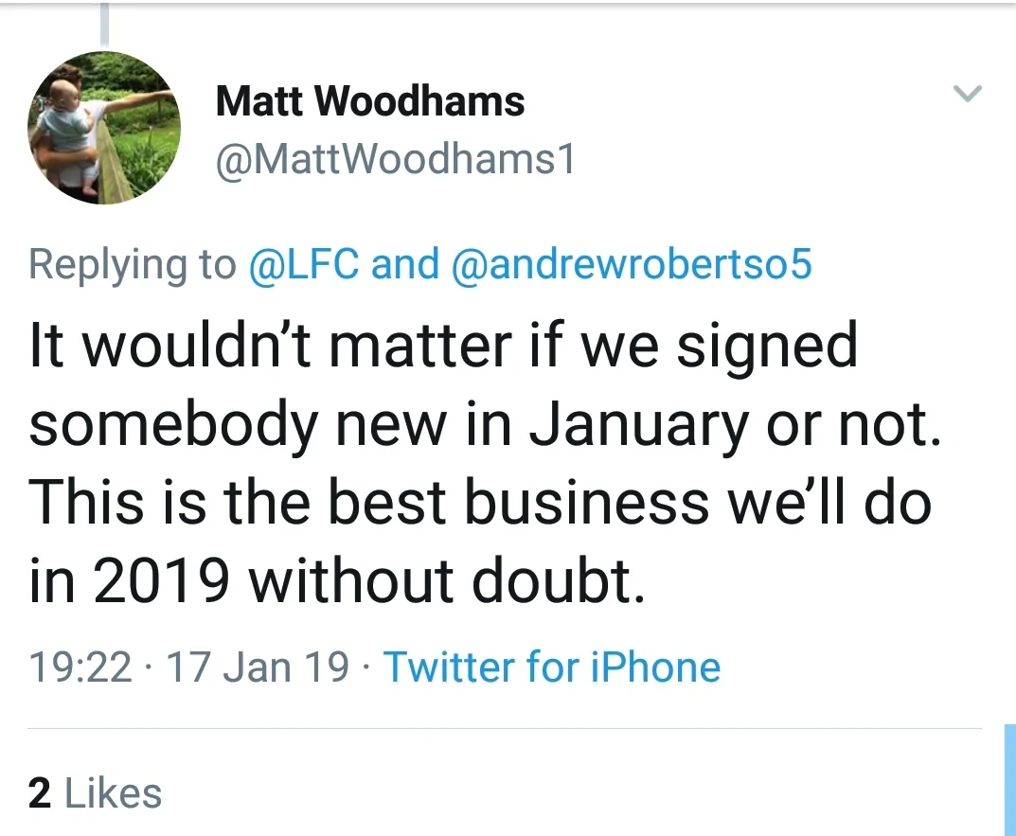Open the 17 Jan 19 date
The height and width of the screenshot is (836, 1016).
pos(258,667)
